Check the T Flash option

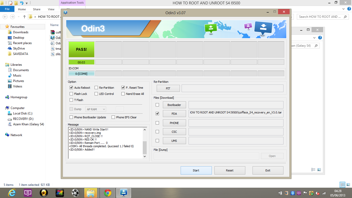[x=71, y=100]
